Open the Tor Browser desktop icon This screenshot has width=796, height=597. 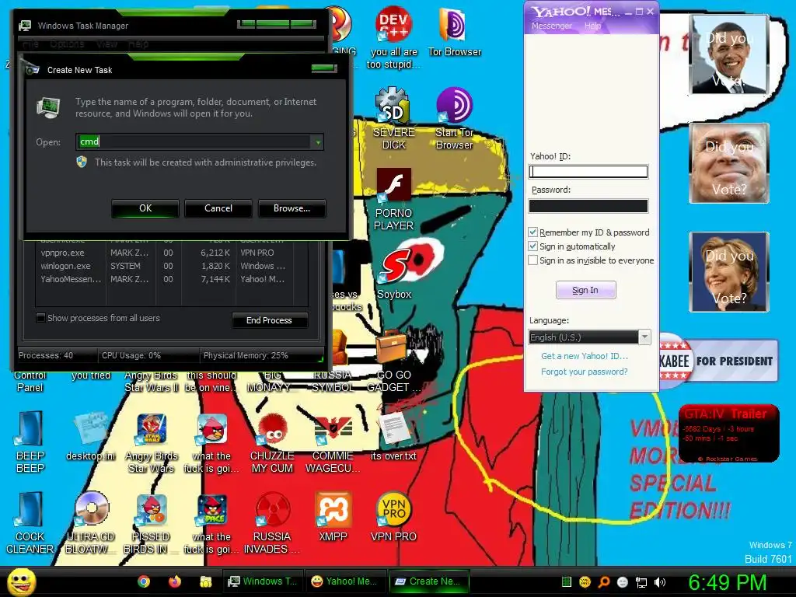point(454,31)
